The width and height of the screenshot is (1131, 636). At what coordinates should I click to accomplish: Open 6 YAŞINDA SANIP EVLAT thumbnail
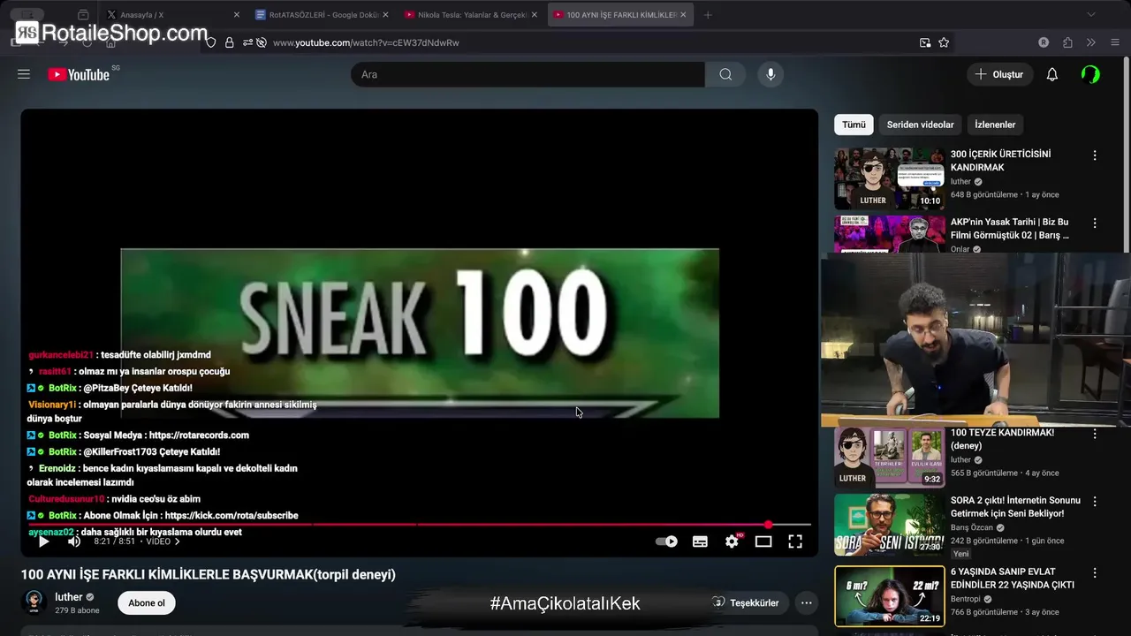889,596
